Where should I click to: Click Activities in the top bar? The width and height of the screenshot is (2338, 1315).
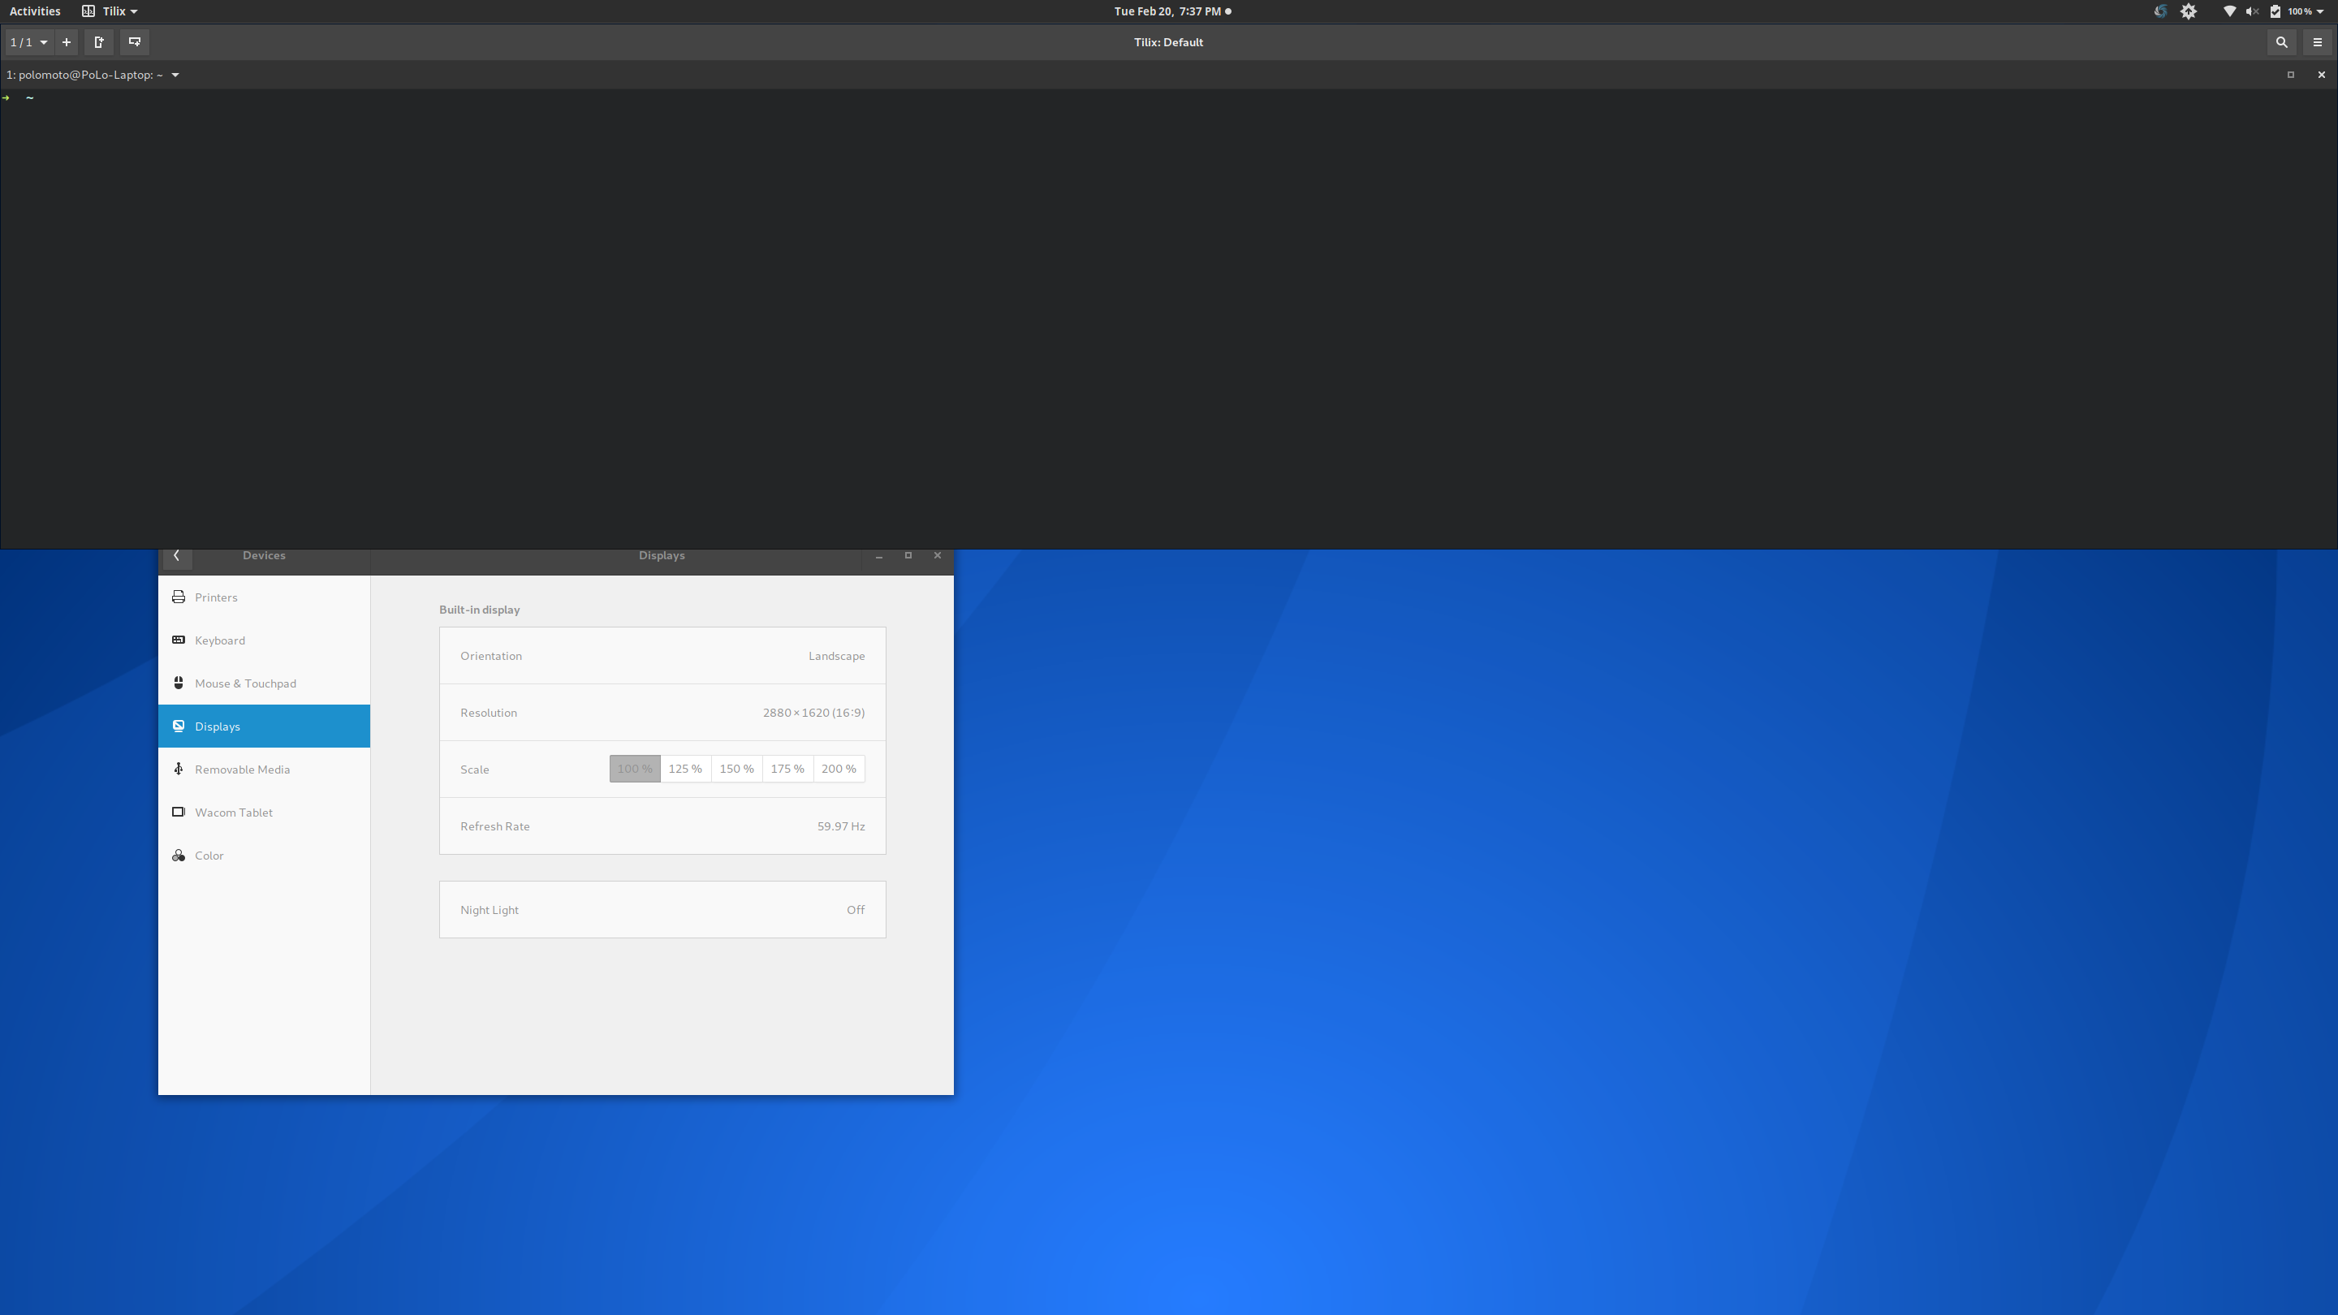click(34, 11)
